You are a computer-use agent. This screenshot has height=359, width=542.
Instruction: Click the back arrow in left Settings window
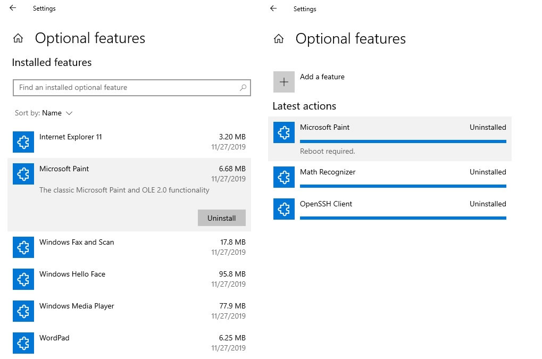click(13, 8)
